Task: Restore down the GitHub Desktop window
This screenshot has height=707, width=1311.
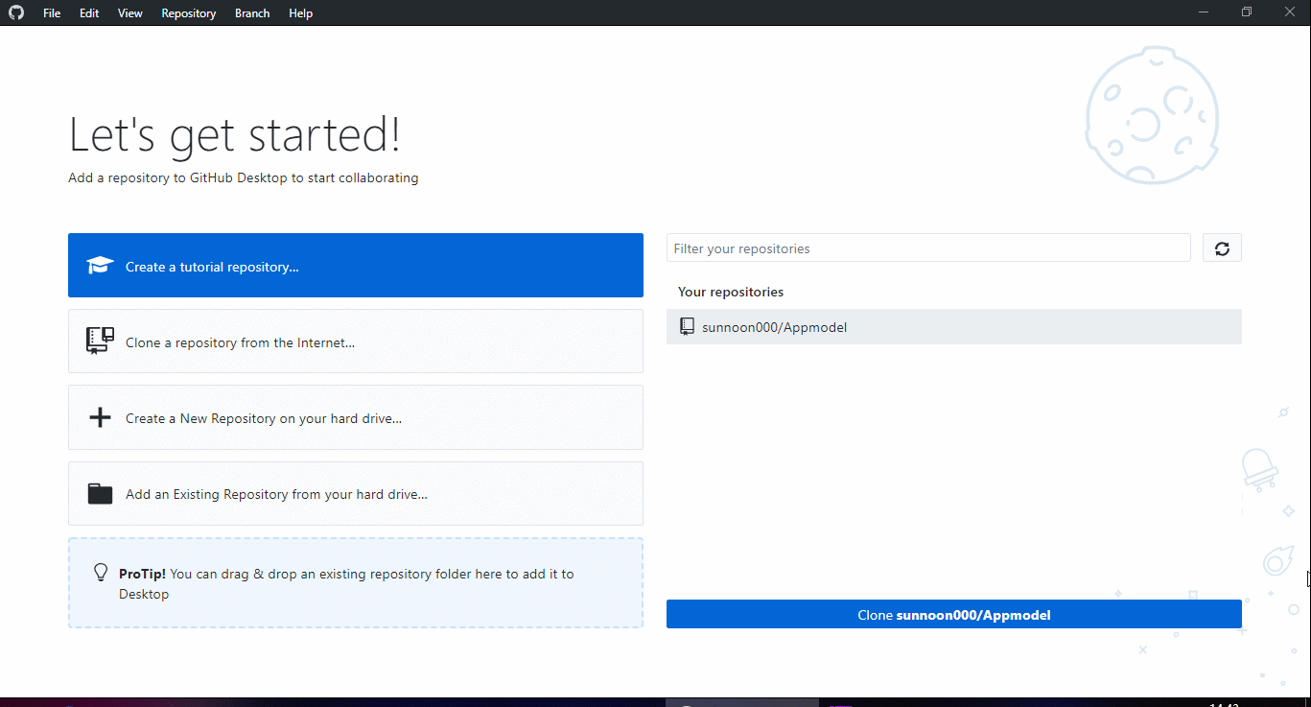Action: point(1247,12)
